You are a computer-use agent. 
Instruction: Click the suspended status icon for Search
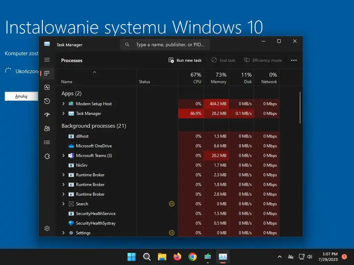[171, 204]
